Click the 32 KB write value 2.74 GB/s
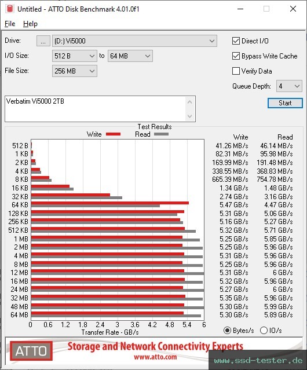 coord(234,196)
